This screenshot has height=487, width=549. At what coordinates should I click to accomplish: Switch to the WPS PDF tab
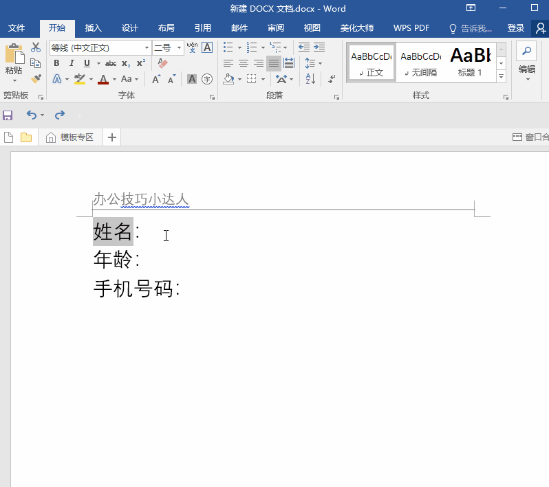pyautogui.click(x=411, y=28)
